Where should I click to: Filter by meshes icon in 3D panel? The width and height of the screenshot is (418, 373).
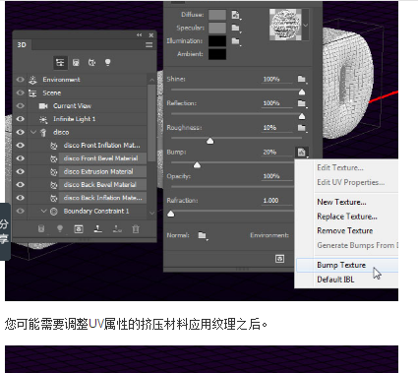[76, 62]
